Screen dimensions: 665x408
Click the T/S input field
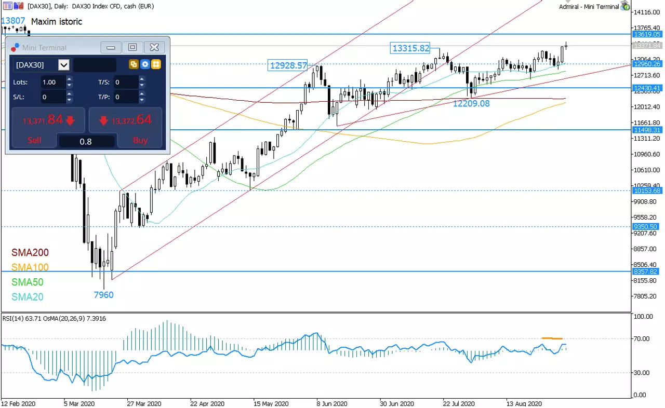125,82
